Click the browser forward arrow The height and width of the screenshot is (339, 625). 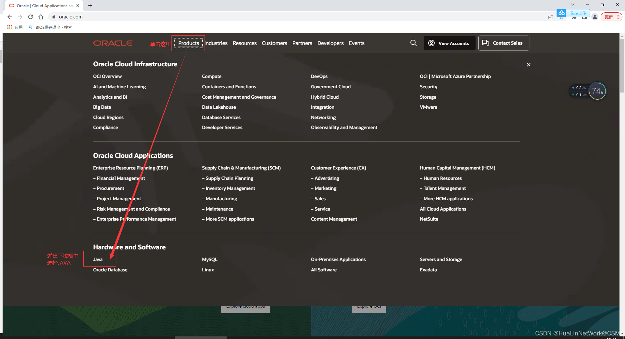[x=20, y=17]
